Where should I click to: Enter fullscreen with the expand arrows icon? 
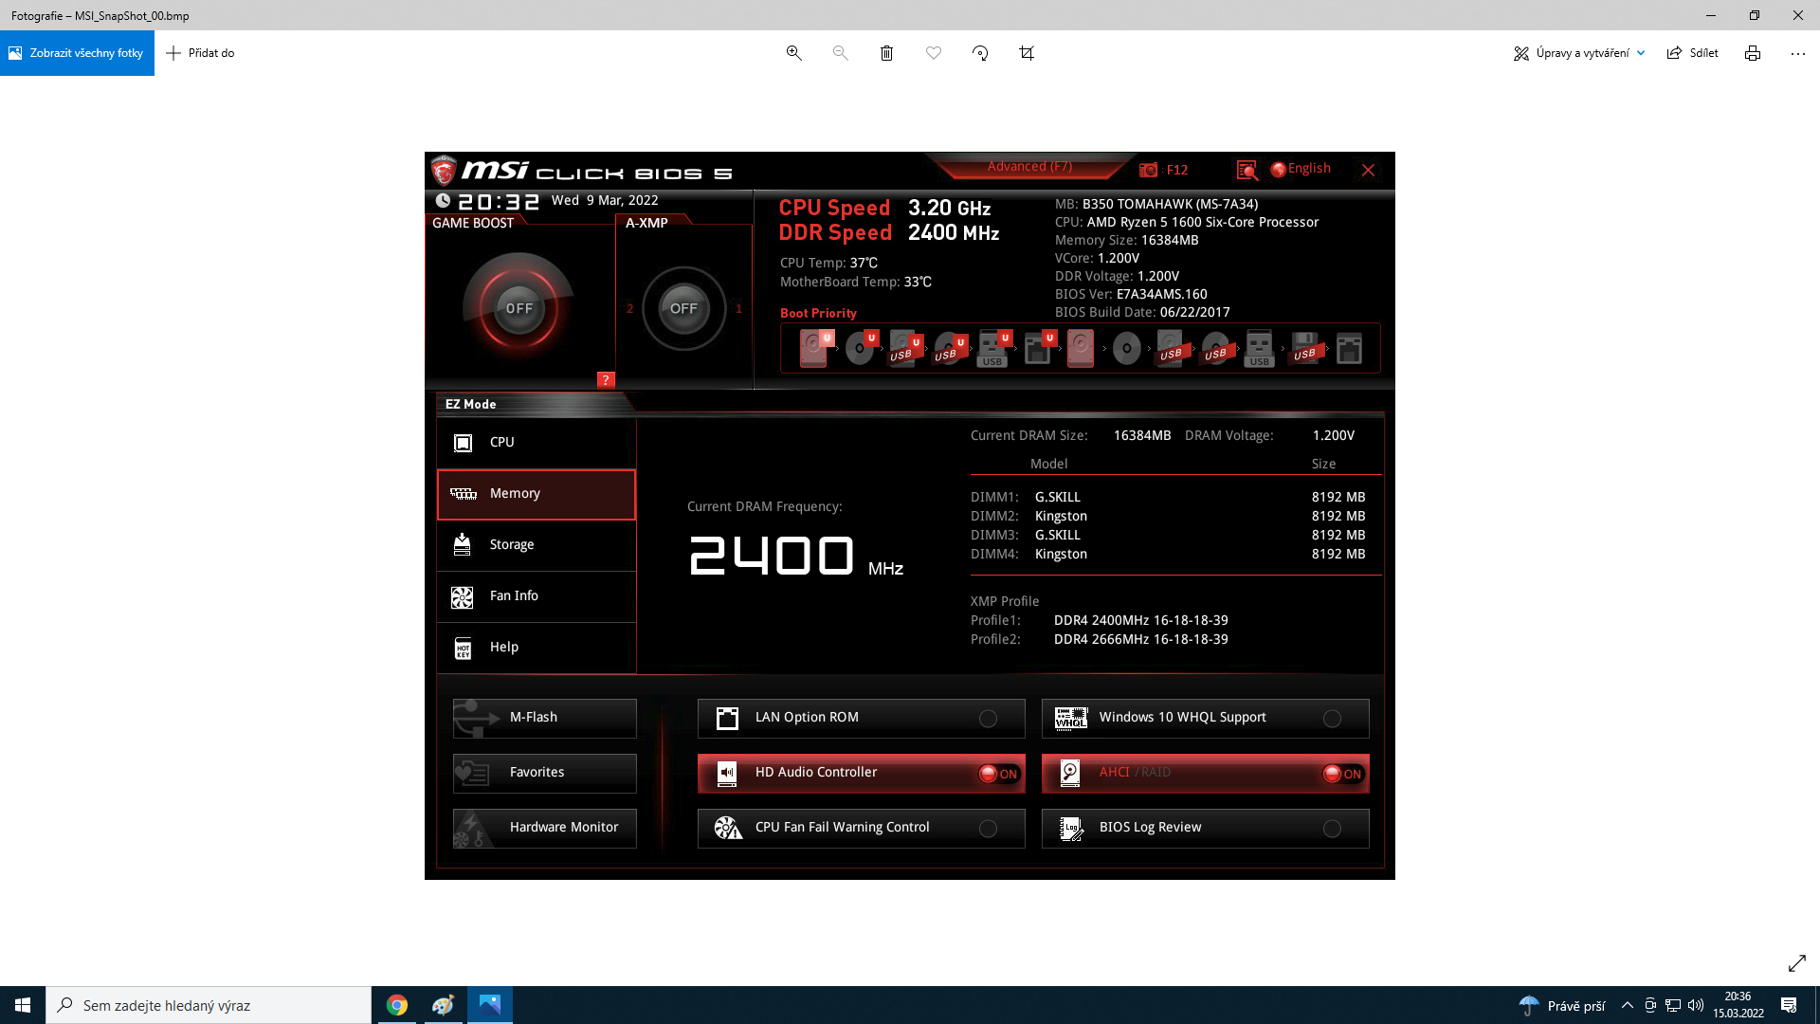(x=1796, y=963)
